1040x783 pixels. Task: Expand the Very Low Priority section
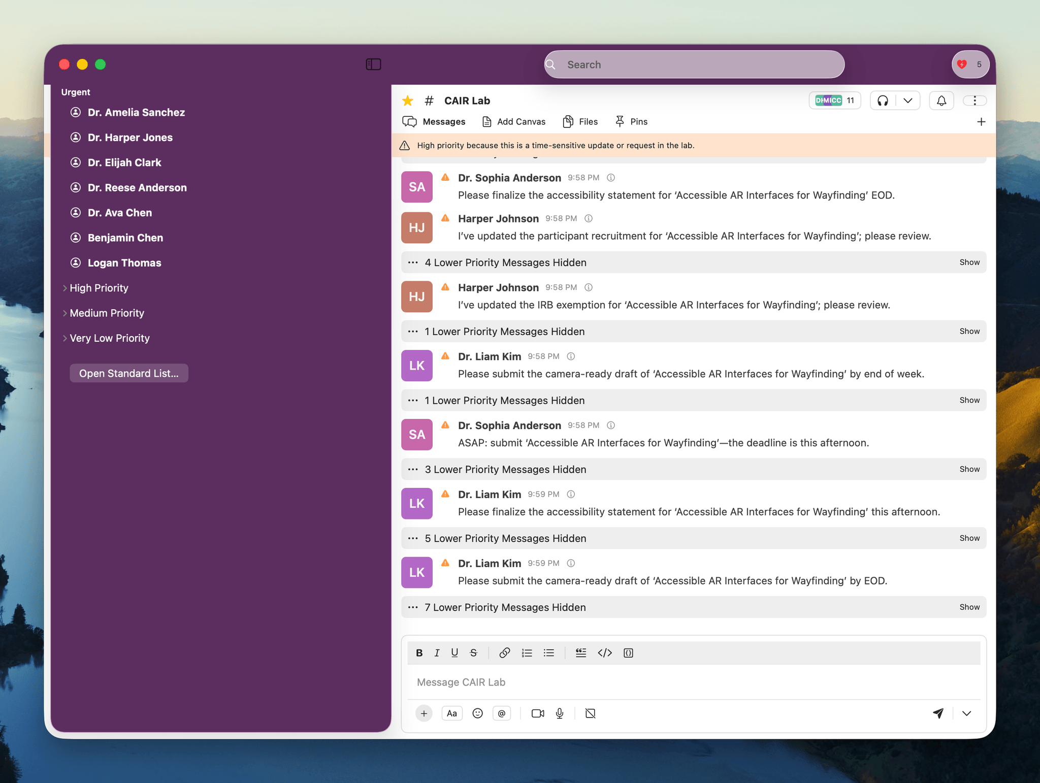tap(109, 338)
